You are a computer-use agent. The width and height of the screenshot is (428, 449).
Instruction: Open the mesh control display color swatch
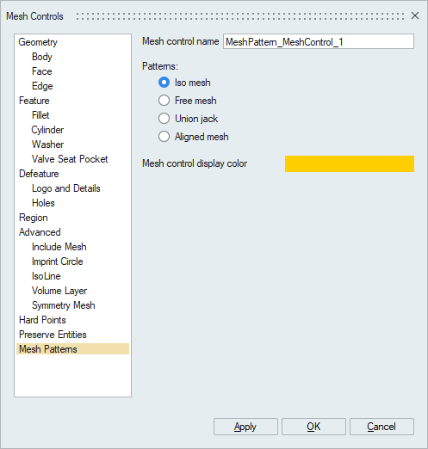pyautogui.click(x=350, y=163)
